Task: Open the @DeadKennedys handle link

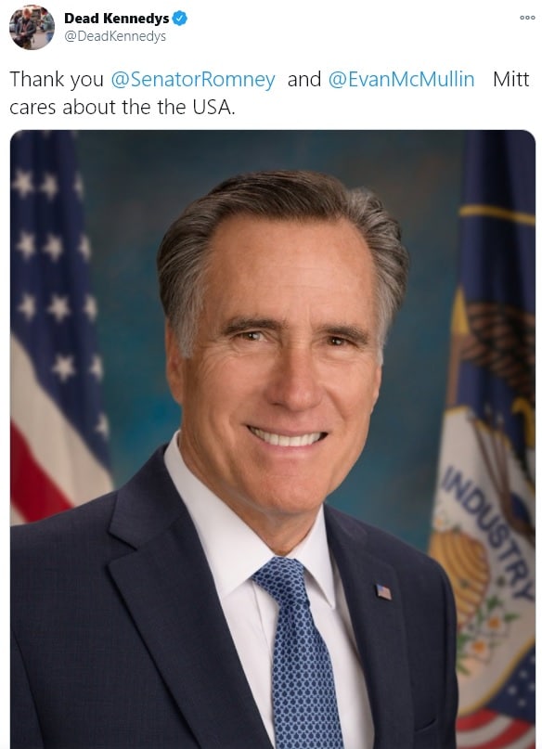Action: [x=115, y=37]
